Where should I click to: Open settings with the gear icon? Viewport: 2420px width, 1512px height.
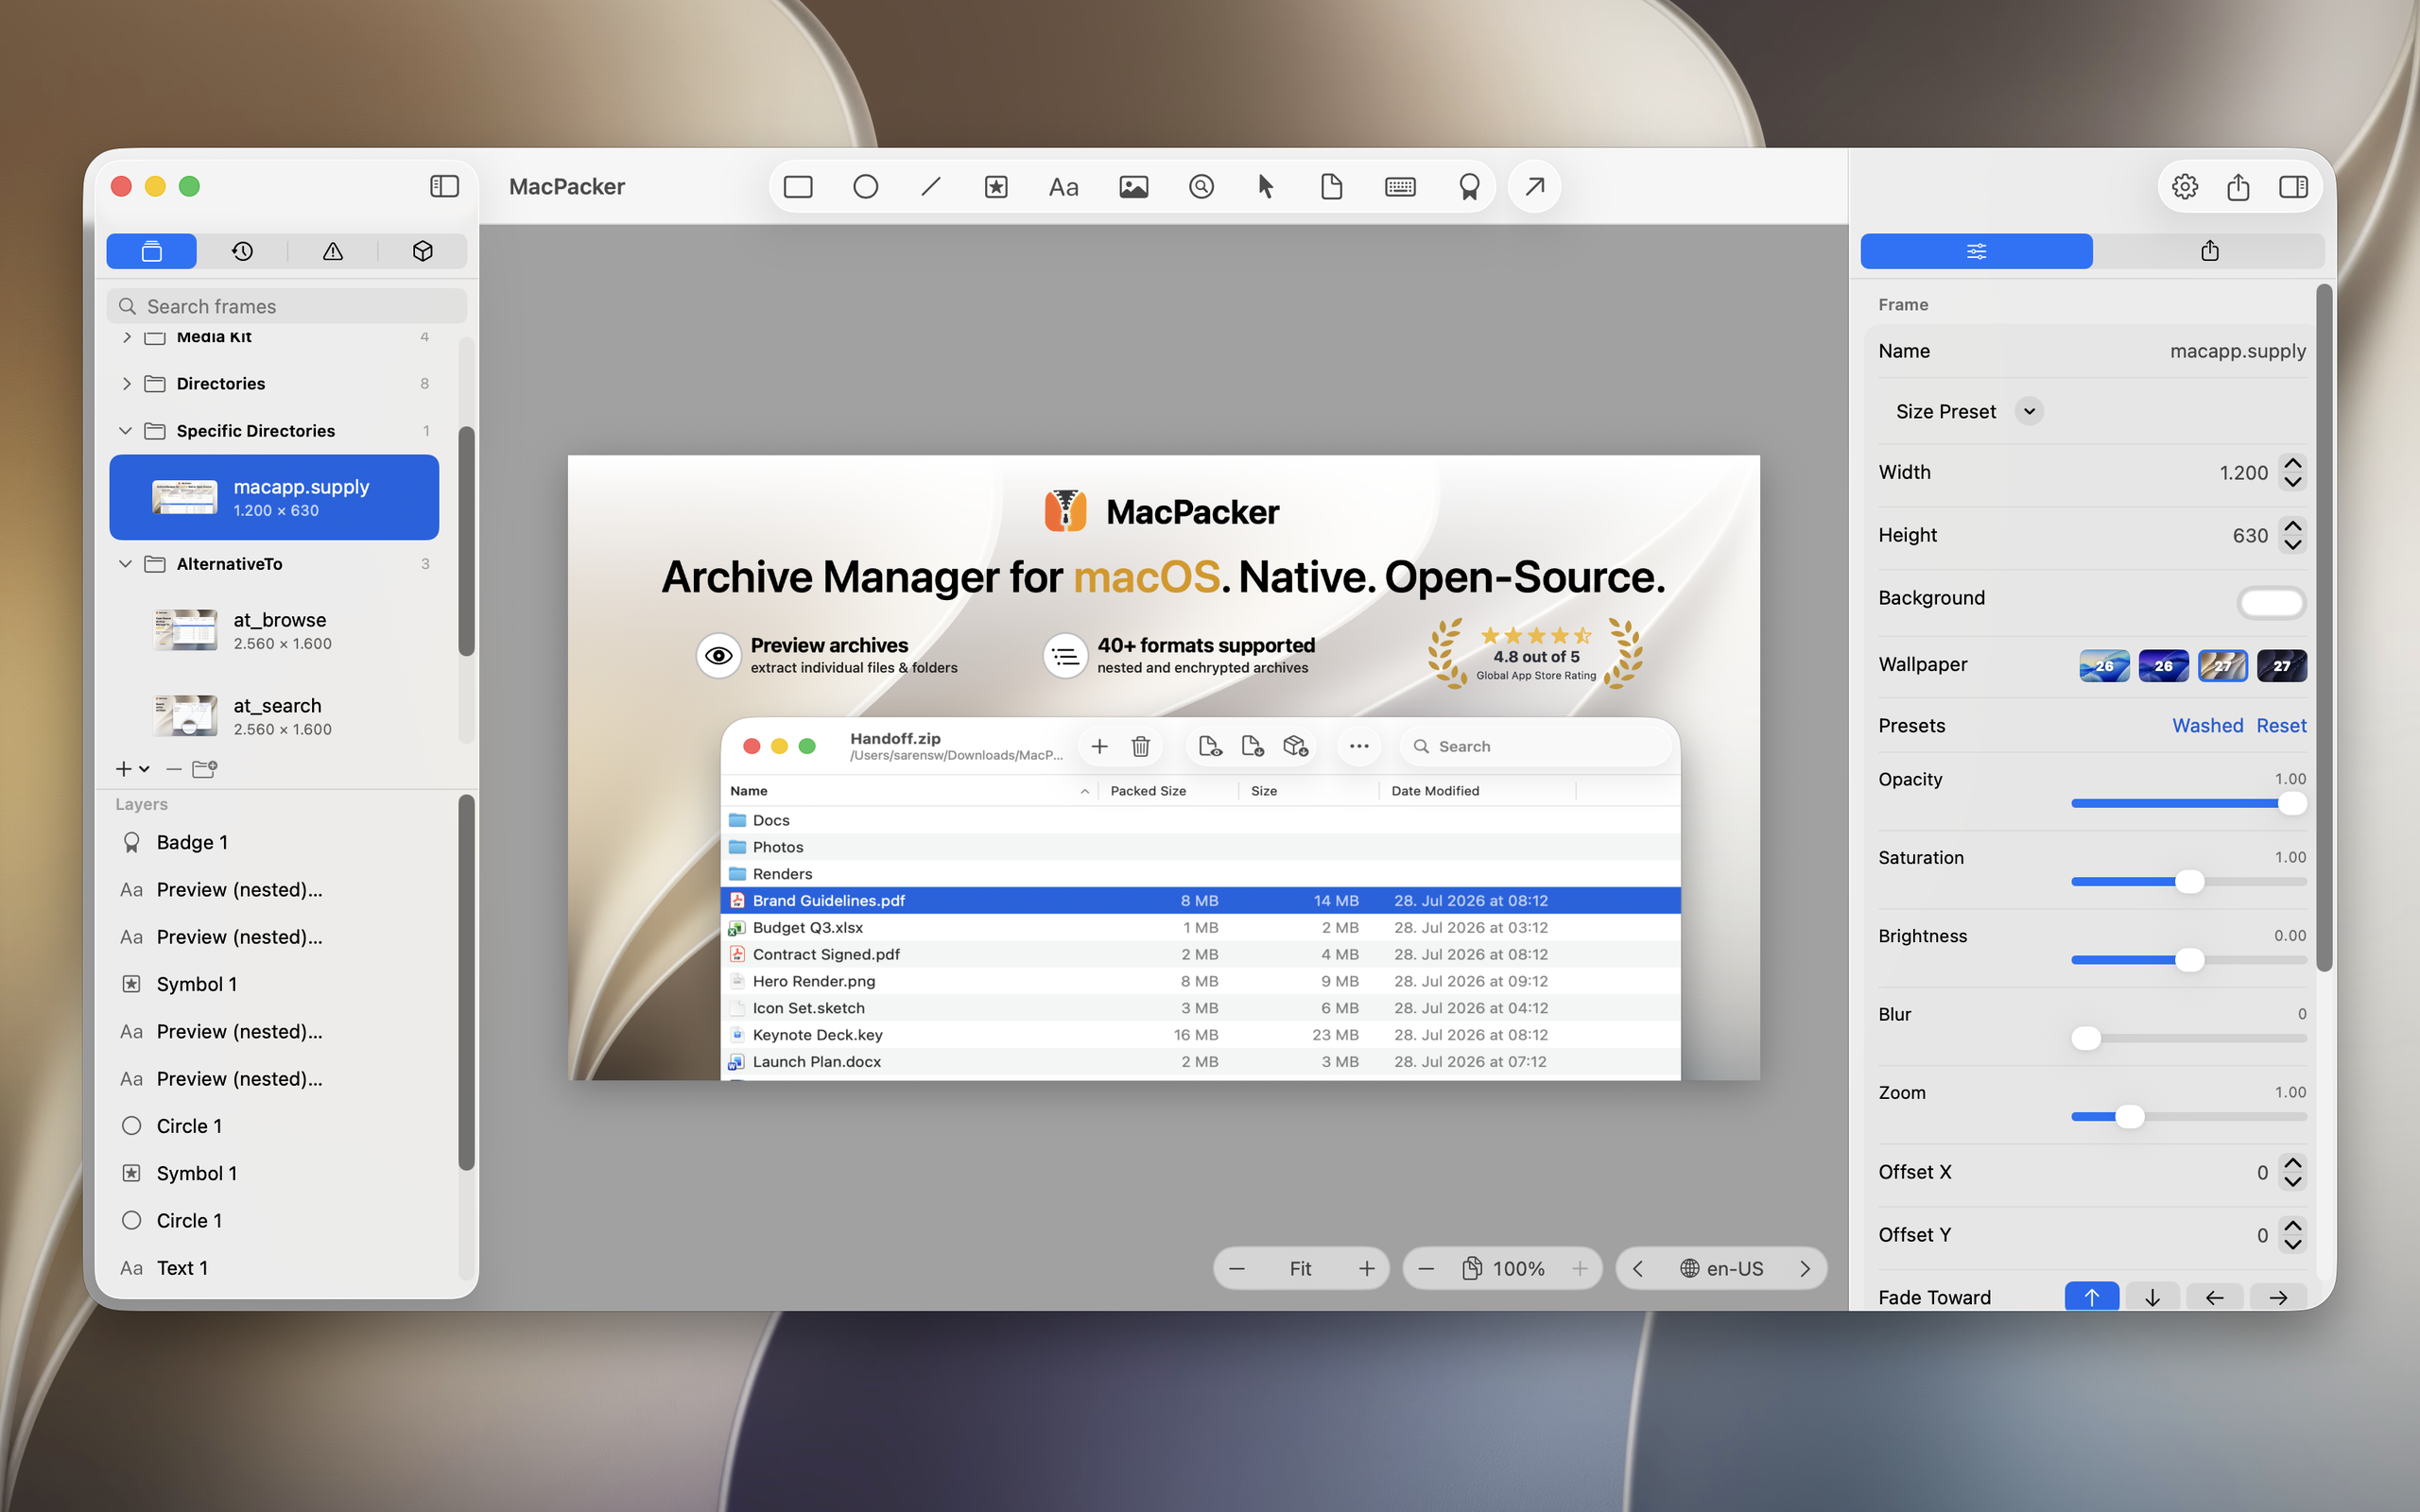click(x=2185, y=187)
